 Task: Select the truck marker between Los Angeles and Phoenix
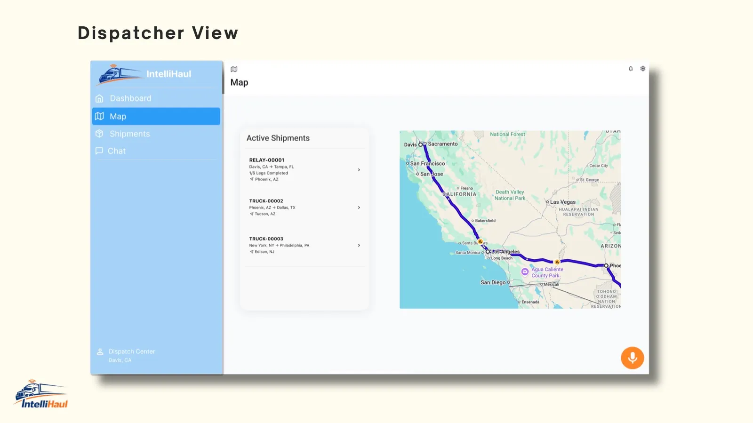(557, 262)
